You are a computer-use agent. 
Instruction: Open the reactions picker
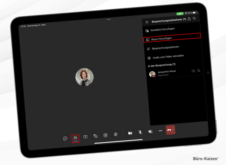pos(96,136)
